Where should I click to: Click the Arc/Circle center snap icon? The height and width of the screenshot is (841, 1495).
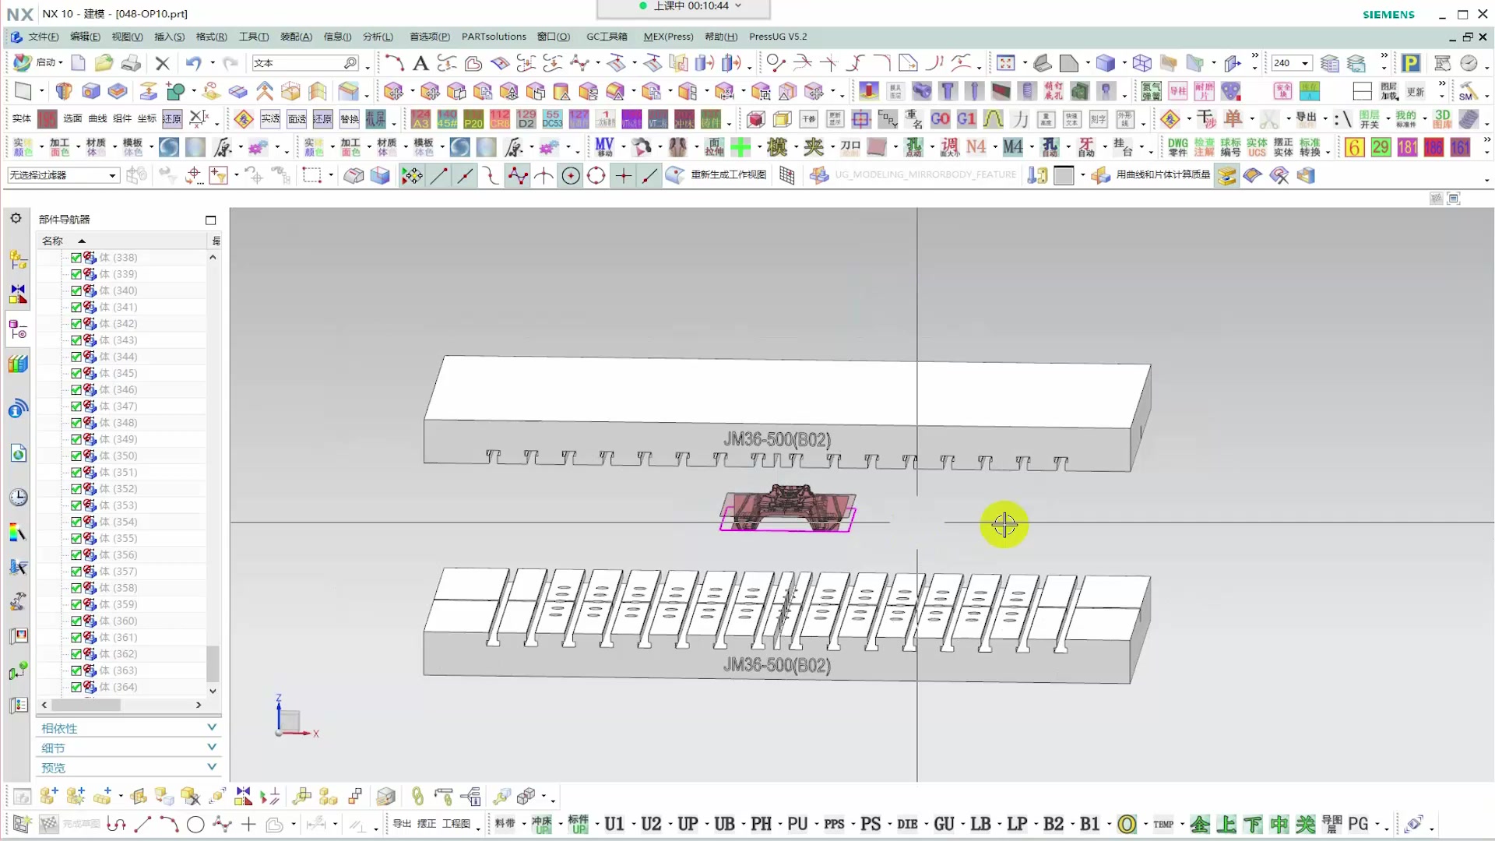click(x=571, y=176)
